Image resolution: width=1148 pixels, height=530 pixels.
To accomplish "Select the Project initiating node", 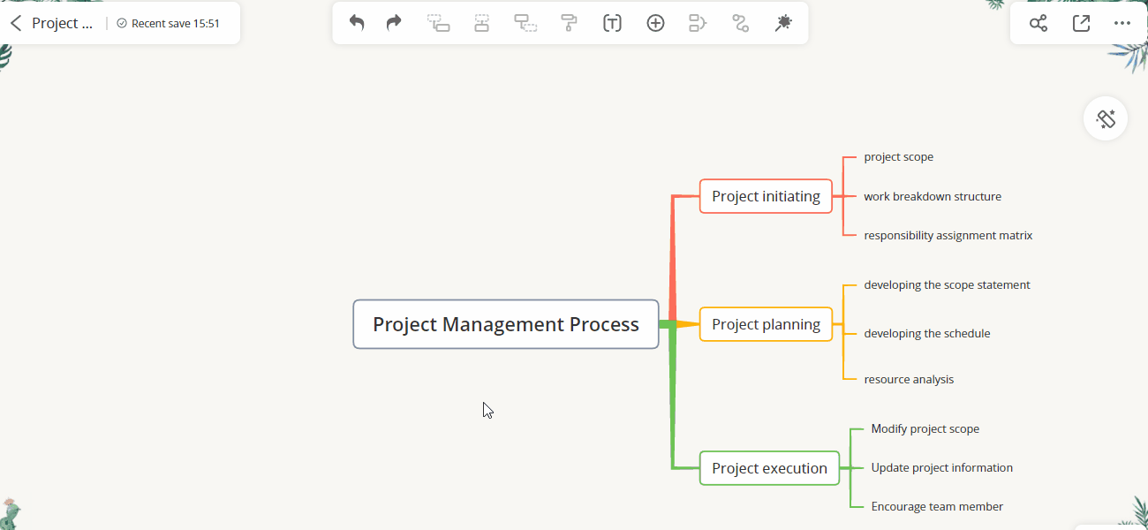I will [766, 196].
